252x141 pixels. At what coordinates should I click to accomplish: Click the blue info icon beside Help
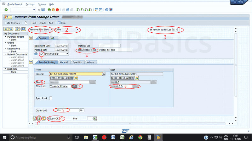click(59, 23)
